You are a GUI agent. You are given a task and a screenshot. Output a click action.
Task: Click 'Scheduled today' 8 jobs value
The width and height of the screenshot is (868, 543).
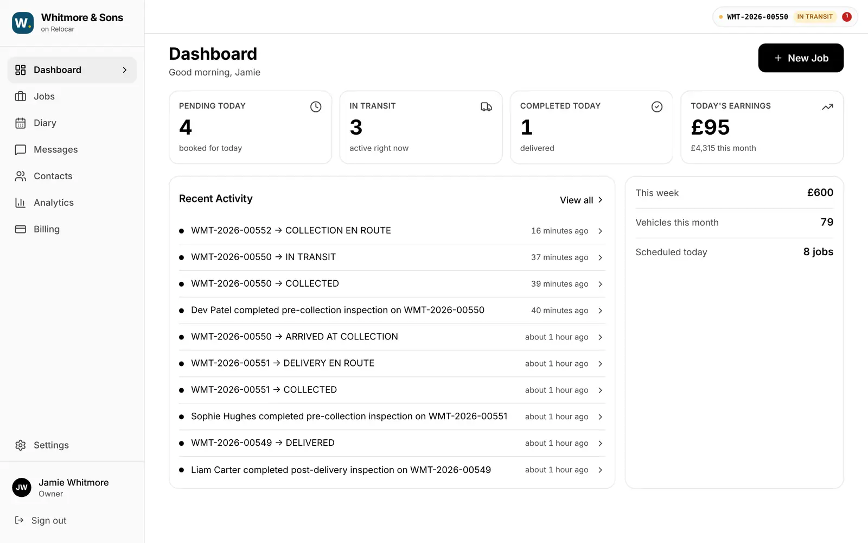(818, 251)
